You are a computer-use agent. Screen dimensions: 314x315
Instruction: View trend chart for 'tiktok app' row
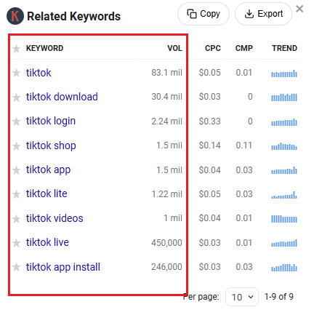coord(284,170)
